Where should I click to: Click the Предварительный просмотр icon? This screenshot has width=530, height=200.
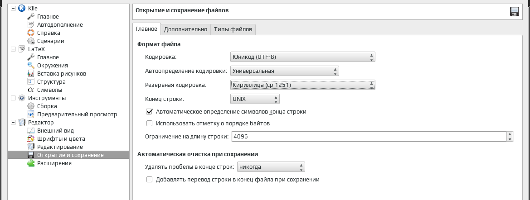coord(31,114)
